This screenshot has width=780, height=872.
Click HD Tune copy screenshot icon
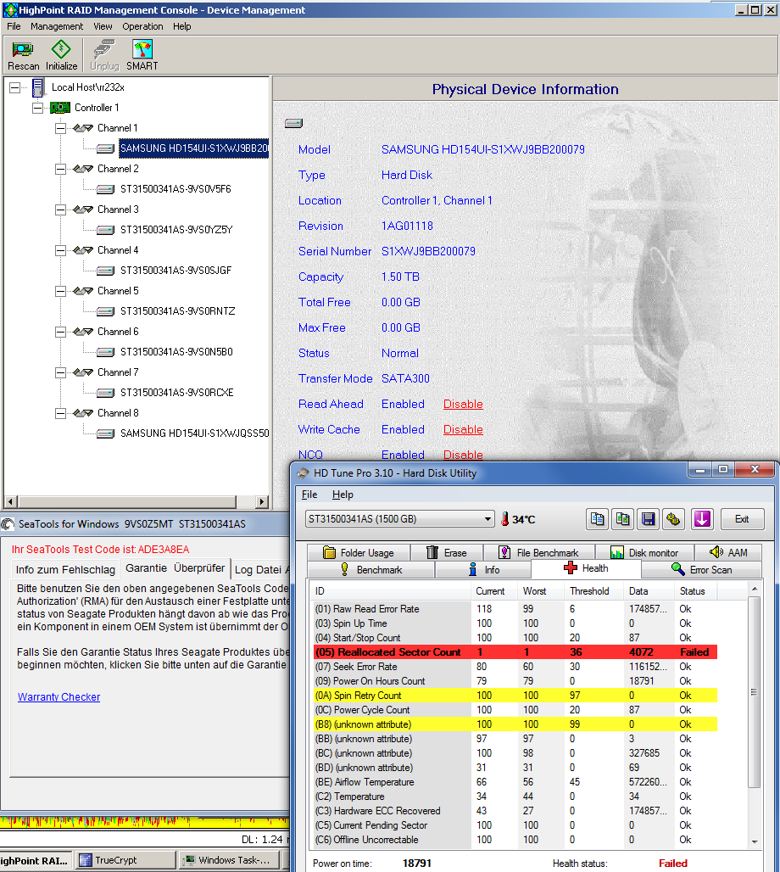coord(622,519)
